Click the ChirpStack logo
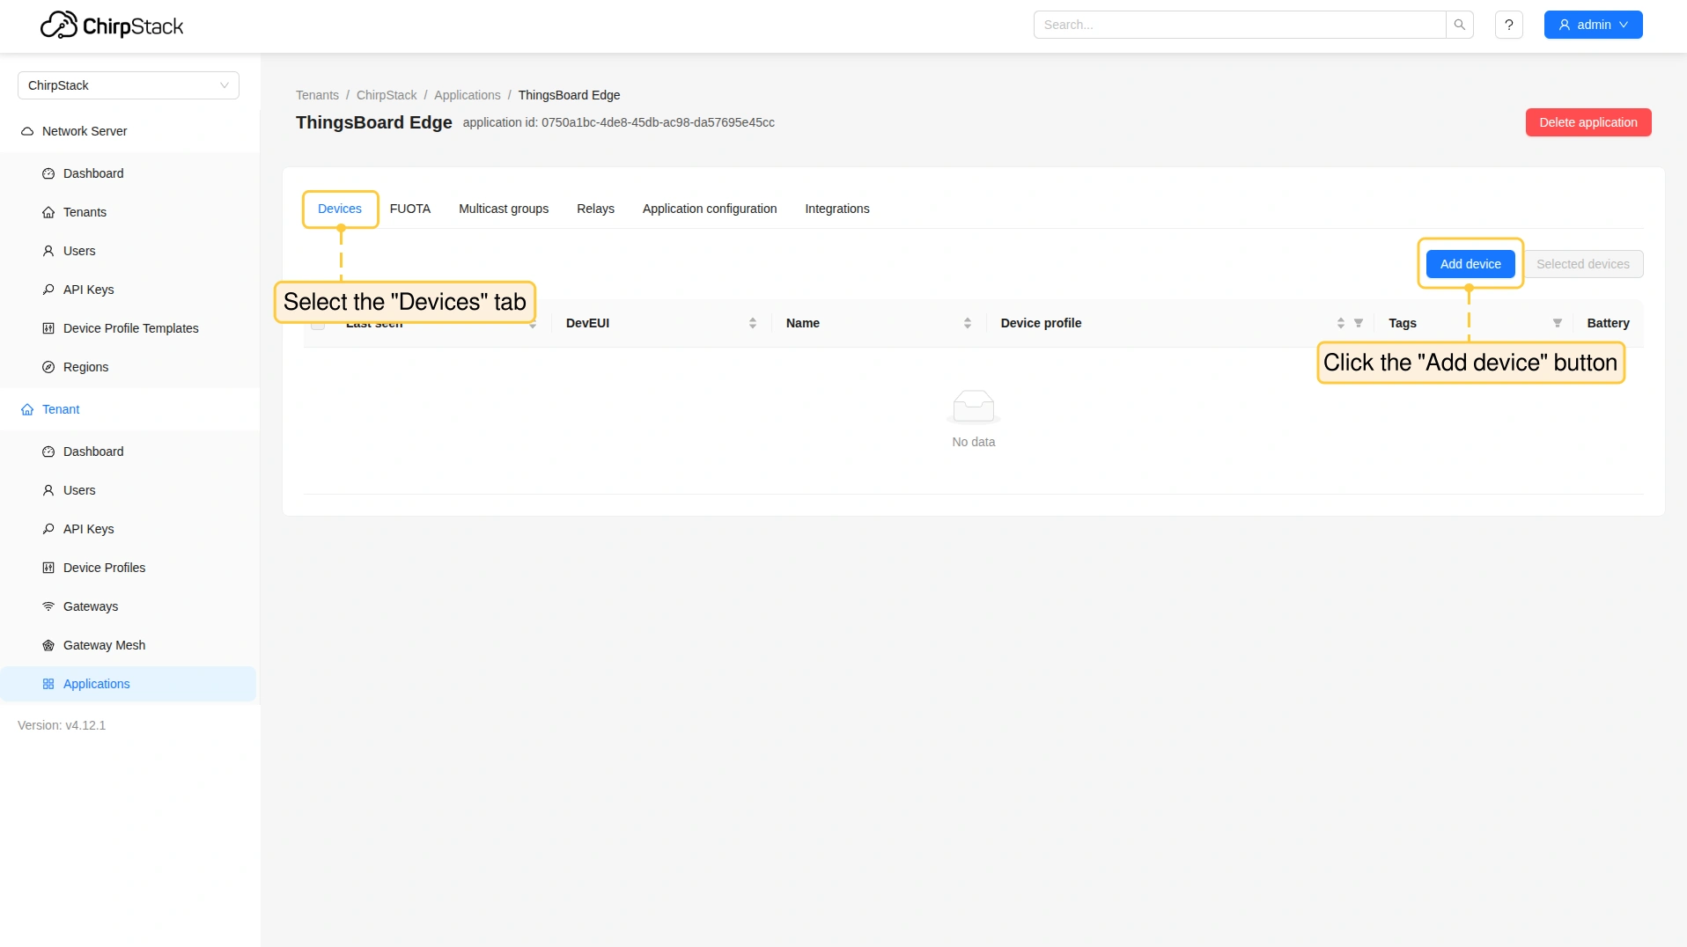 point(112,26)
